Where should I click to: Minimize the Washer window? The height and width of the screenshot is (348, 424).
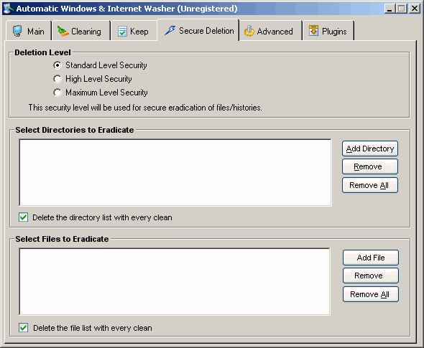click(x=390, y=9)
